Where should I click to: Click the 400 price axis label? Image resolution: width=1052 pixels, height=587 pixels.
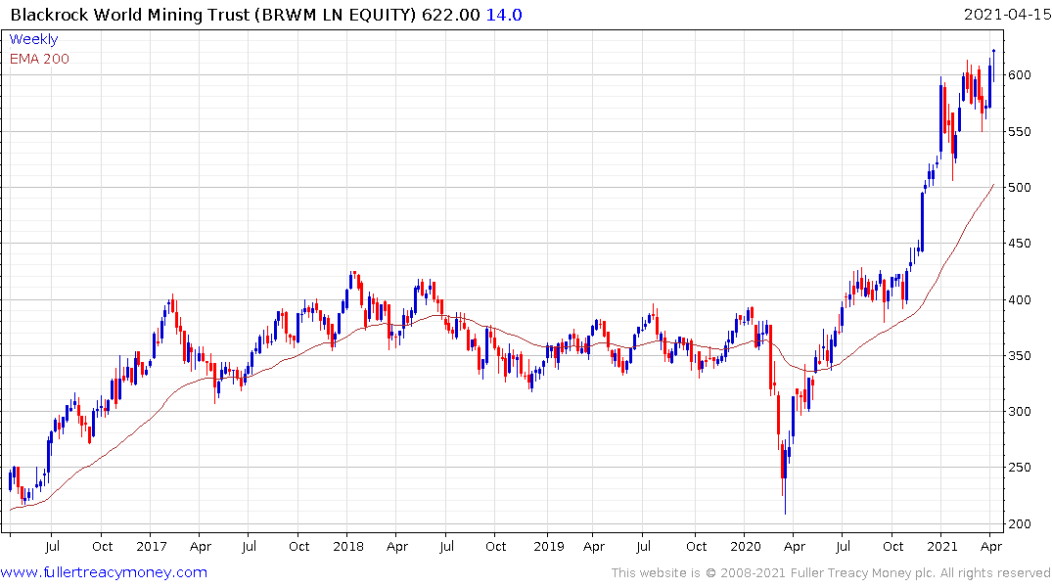click(1019, 300)
